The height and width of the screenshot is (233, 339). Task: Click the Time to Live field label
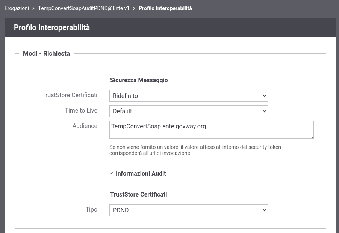click(x=81, y=110)
